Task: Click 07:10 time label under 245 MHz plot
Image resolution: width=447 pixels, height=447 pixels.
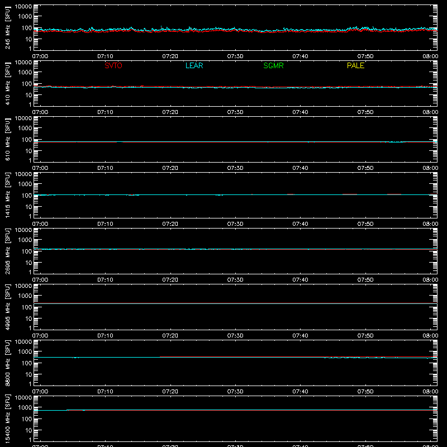Action: click(105, 56)
